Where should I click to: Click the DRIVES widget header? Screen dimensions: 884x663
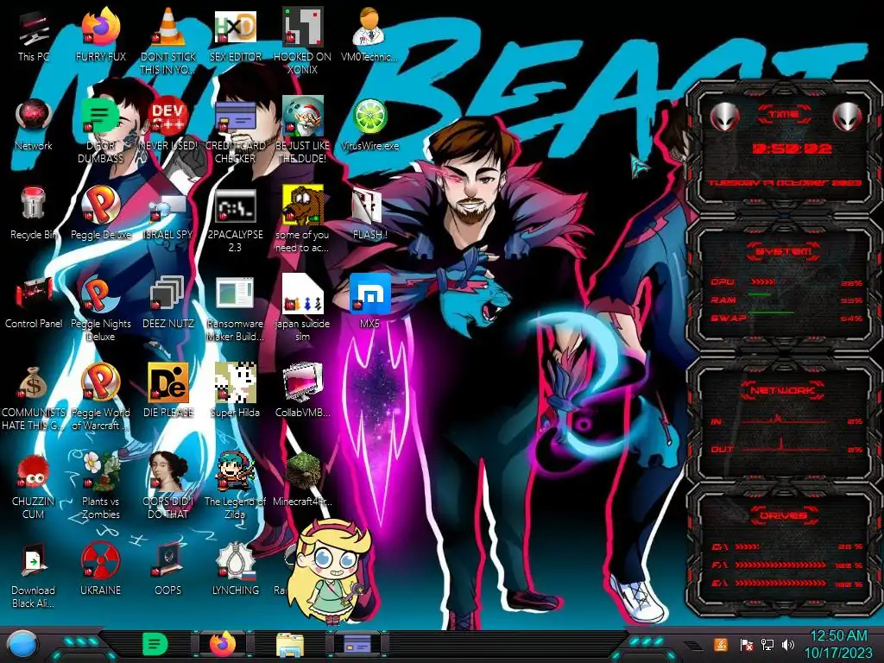point(784,515)
